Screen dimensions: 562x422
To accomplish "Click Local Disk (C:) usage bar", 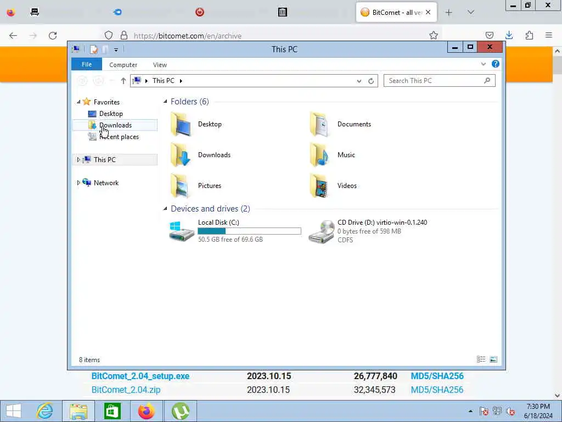I will pyautogui.click(x=250, y=231).
